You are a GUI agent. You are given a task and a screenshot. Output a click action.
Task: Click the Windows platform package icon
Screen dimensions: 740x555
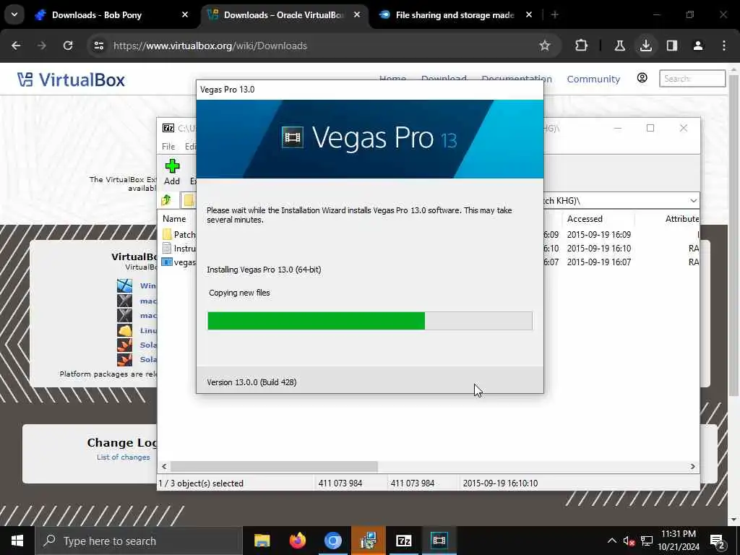click(x=124, y=285)
